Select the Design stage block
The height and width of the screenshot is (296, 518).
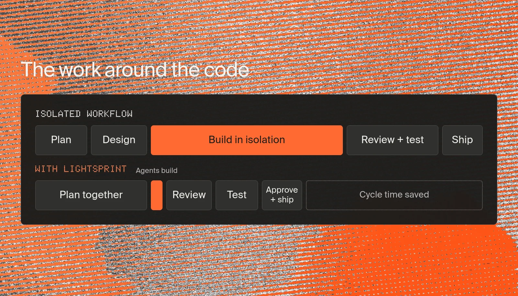coord(119,140)
